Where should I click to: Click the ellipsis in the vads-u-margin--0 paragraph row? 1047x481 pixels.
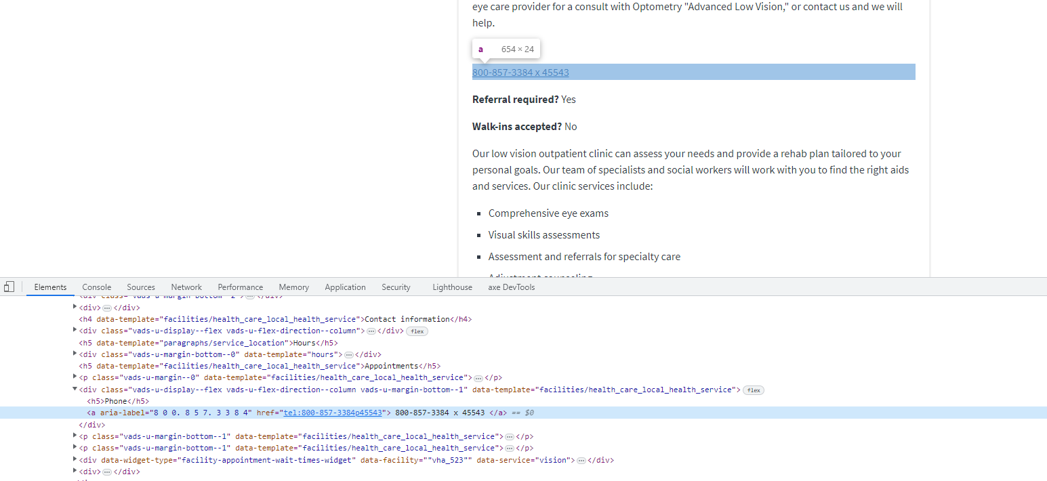click(x=478, y=378)
